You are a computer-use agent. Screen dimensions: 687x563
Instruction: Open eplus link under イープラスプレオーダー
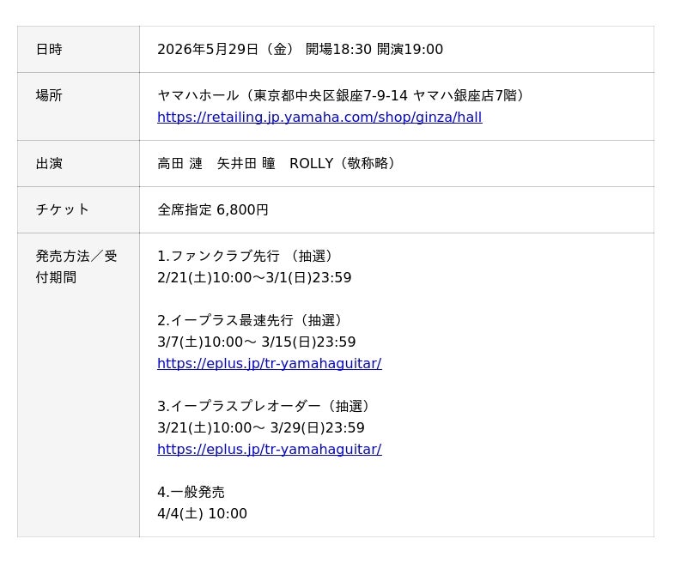[269, 450]
